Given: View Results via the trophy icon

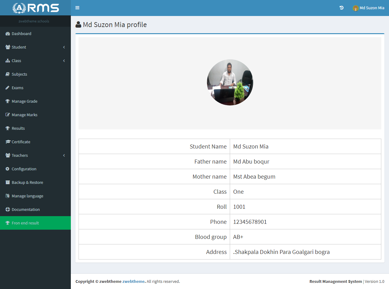Looking at the screenshot, I should tap(7, 128).
